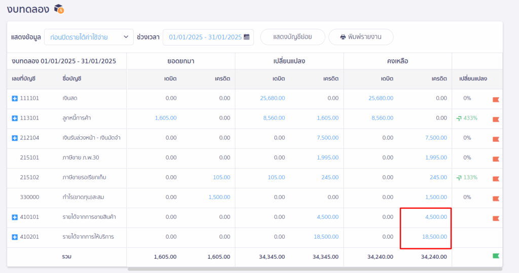Open ลูกหนี้การค้า change debit 8,560.00 link
The width and height of the screenshot is (519, 273).
click(x=274, y=118)
